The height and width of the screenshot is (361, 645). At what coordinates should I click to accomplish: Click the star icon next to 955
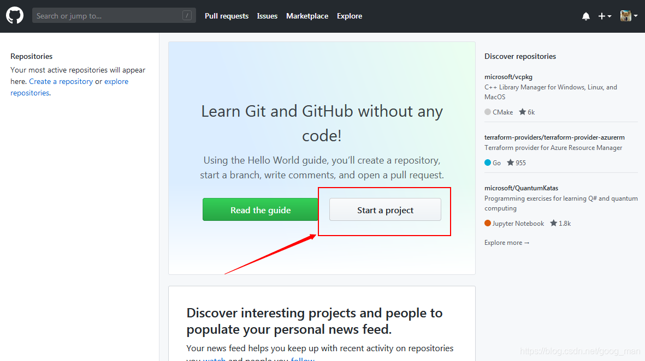point(511,163)
